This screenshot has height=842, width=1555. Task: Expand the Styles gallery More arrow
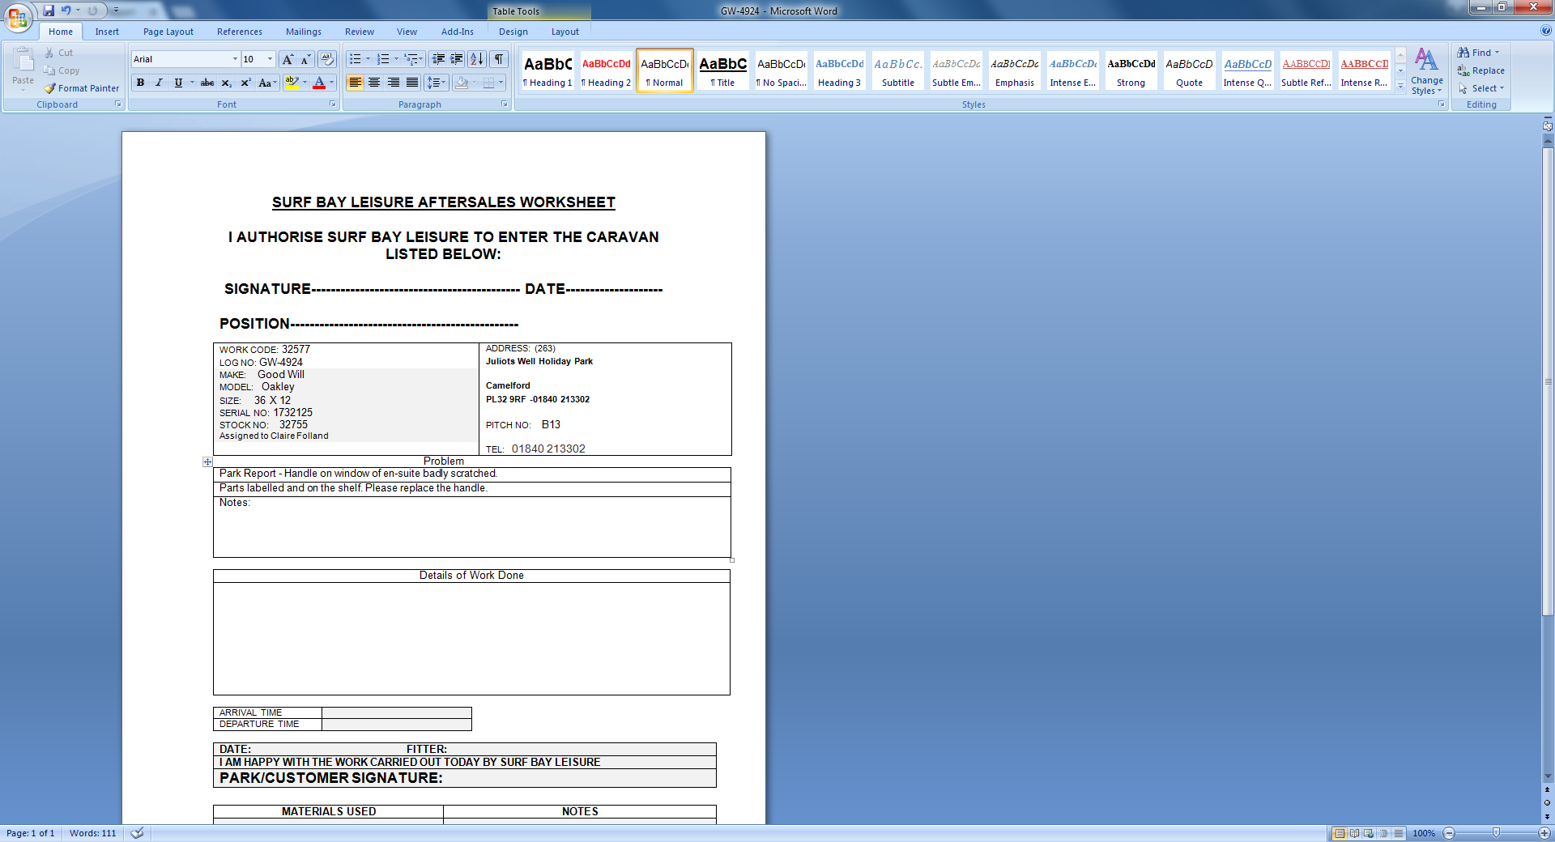point(1400,85)
